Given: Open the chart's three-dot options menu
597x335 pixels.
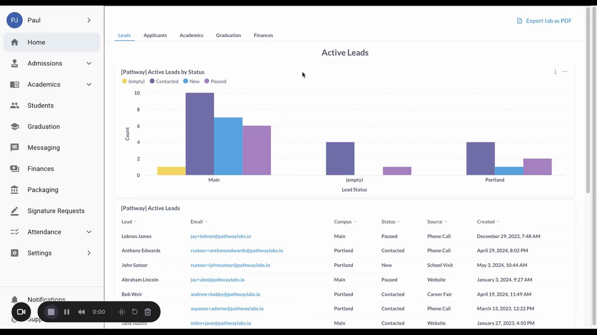Looking at the screenshot, I should [565, 72].
